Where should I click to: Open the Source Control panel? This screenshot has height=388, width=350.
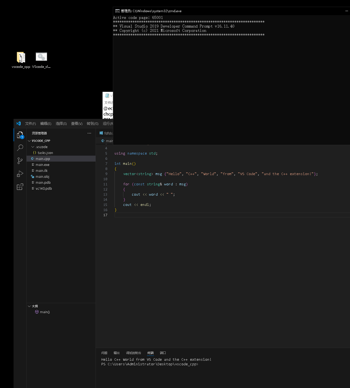(x=20, y=160)
